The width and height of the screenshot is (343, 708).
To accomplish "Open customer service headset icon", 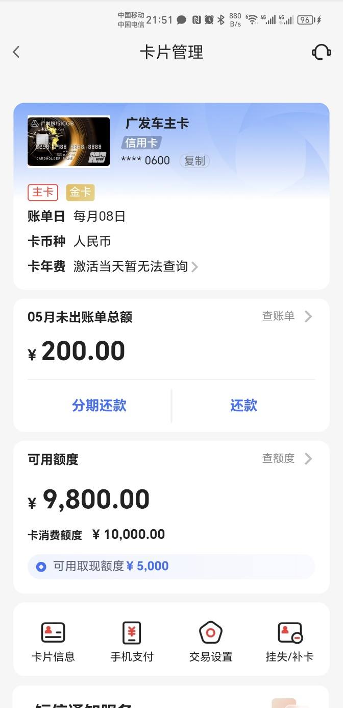I will [321, 52].
